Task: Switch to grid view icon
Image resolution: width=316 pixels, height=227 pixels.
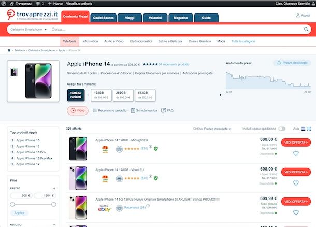Action: [x=309, y=129]
